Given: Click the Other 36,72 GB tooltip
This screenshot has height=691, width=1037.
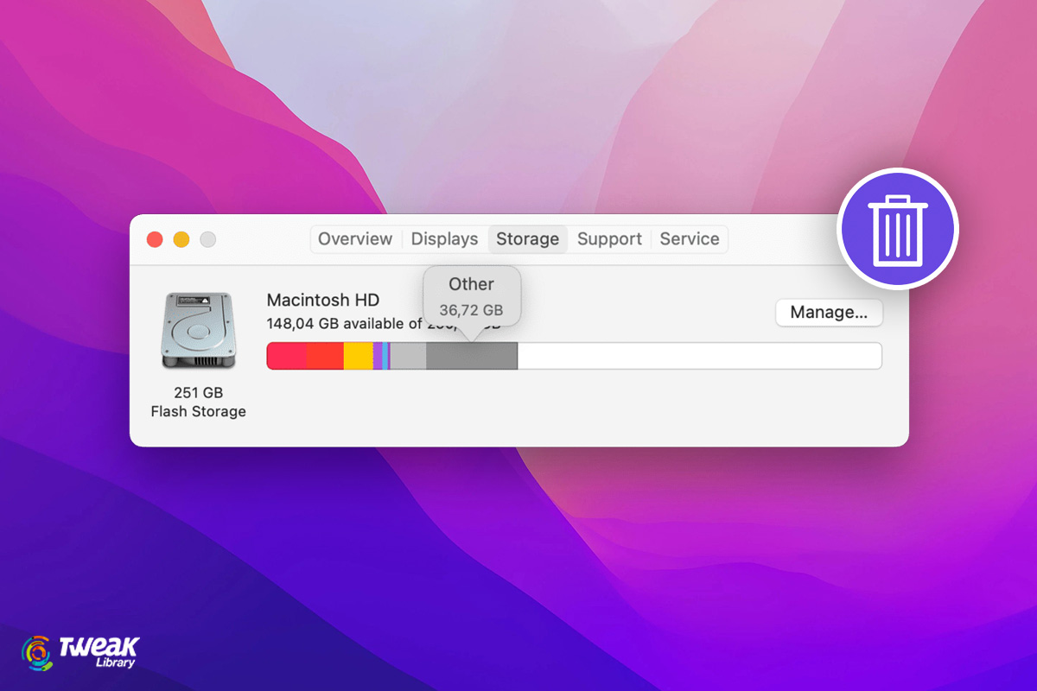Looking at the screenshot, I should [471, 295].
